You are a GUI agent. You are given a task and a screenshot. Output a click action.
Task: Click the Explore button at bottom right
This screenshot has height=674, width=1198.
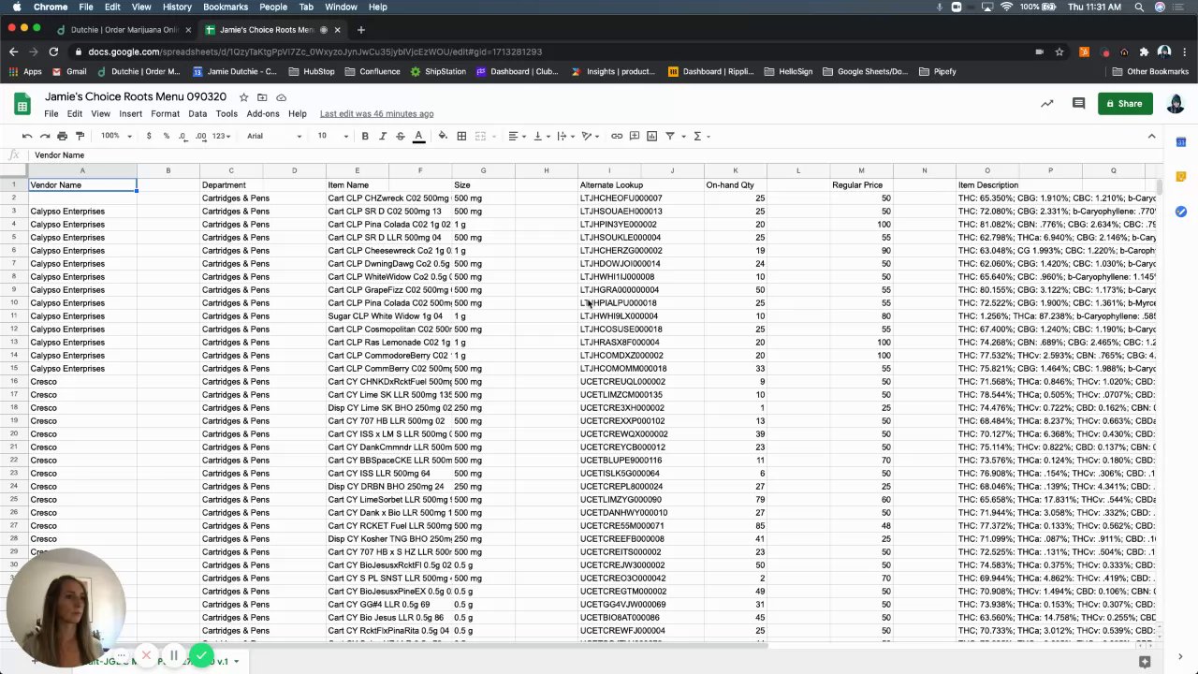(1144, 661)
